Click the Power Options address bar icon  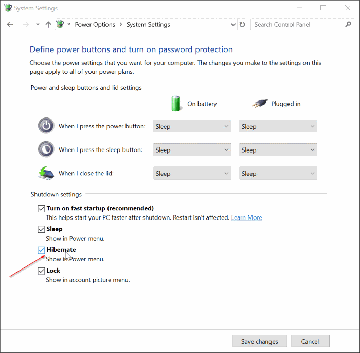click(x=60, y=24)
